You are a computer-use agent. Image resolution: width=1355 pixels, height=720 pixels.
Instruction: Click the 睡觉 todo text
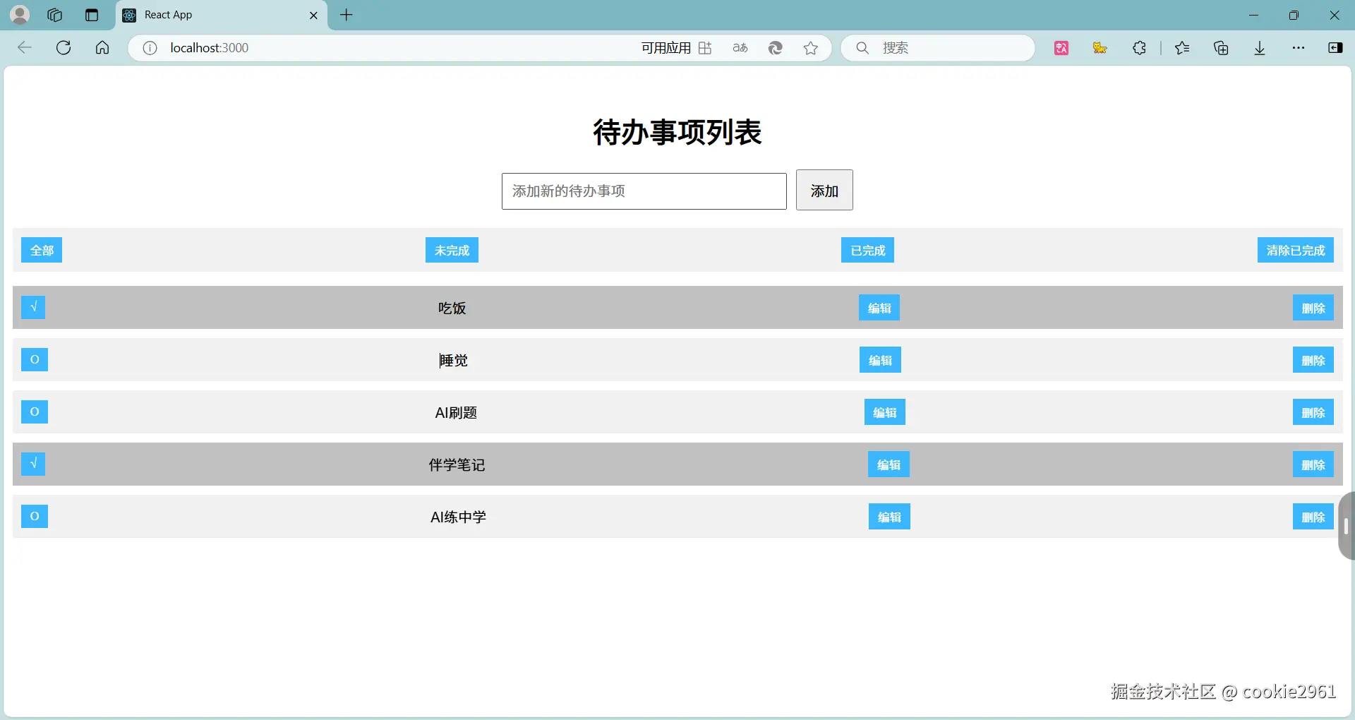tap(453, 360)
